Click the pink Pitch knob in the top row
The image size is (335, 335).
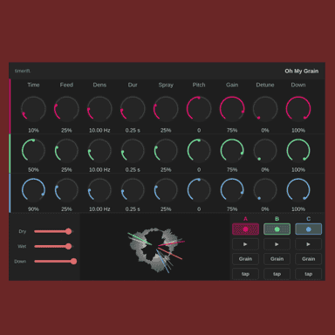(199, 109)
